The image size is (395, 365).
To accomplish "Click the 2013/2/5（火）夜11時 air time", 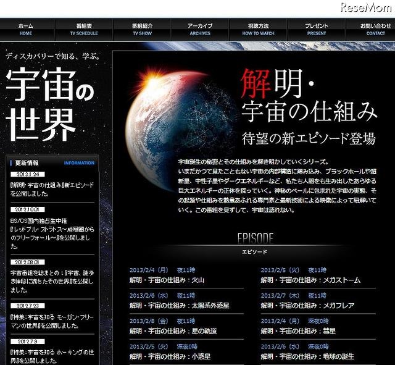I will pos(294,271).
